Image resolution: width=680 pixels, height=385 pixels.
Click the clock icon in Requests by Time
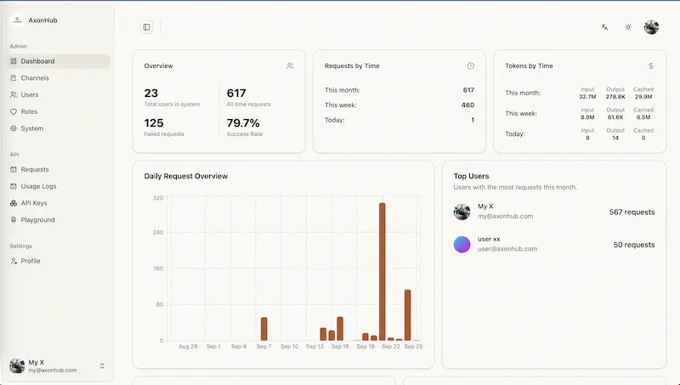coord(471,66)
